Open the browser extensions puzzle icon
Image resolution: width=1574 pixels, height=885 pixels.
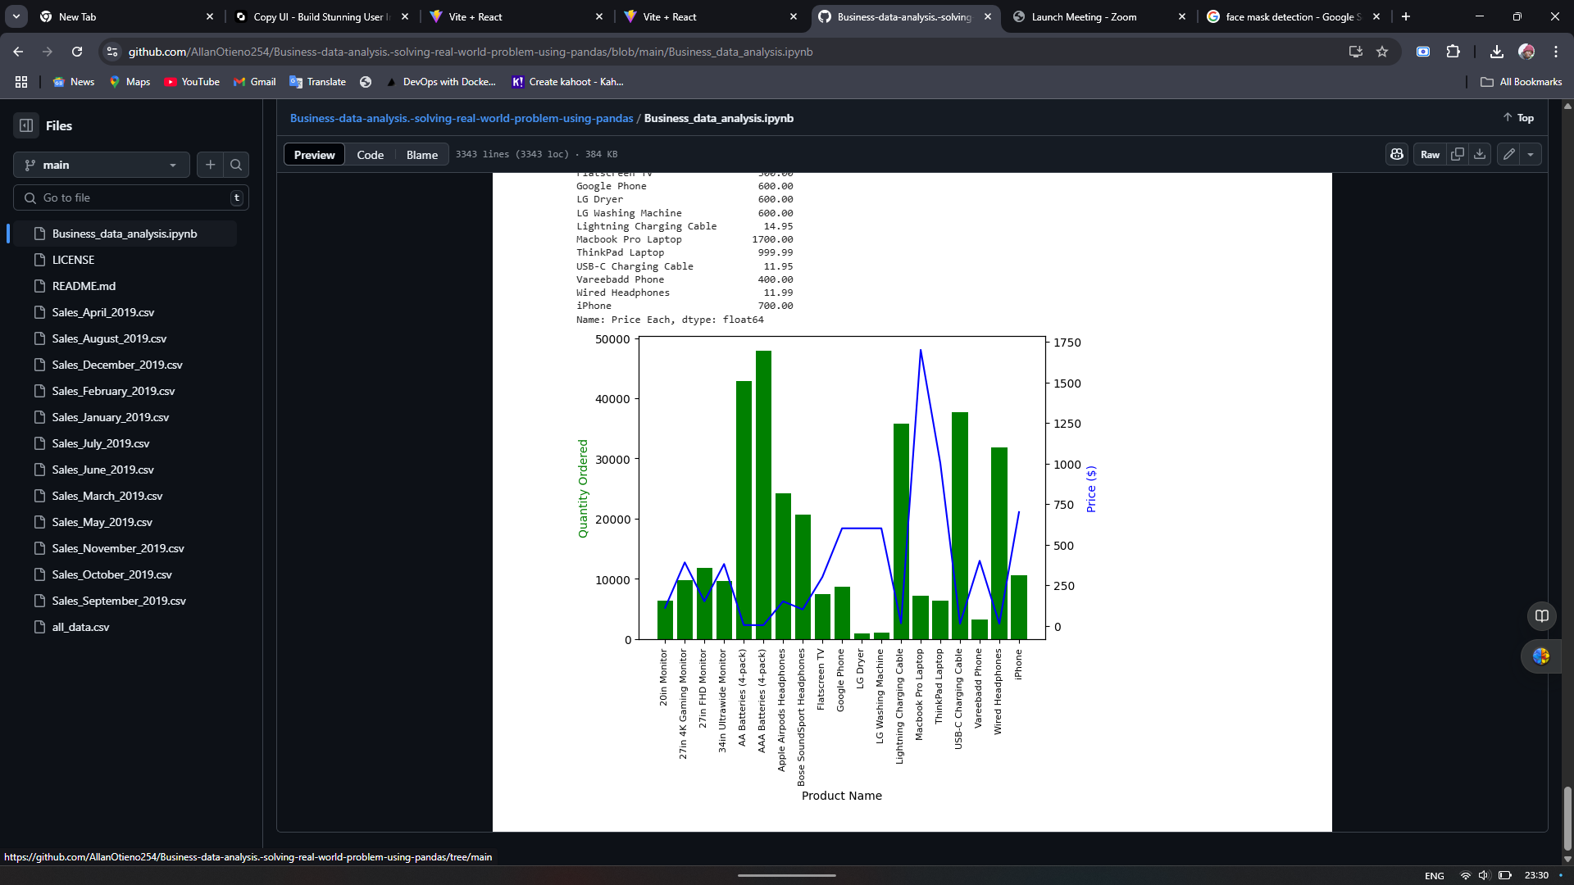click(1453, 52)
